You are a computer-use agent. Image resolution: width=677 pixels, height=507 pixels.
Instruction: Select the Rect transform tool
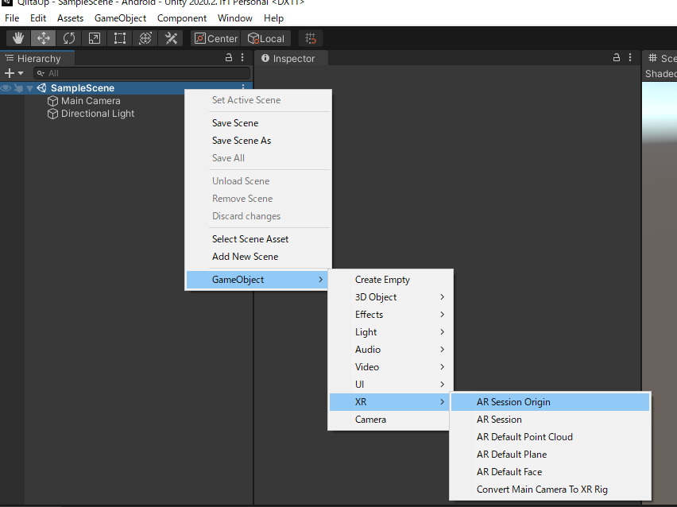click(x=120, y=38)
